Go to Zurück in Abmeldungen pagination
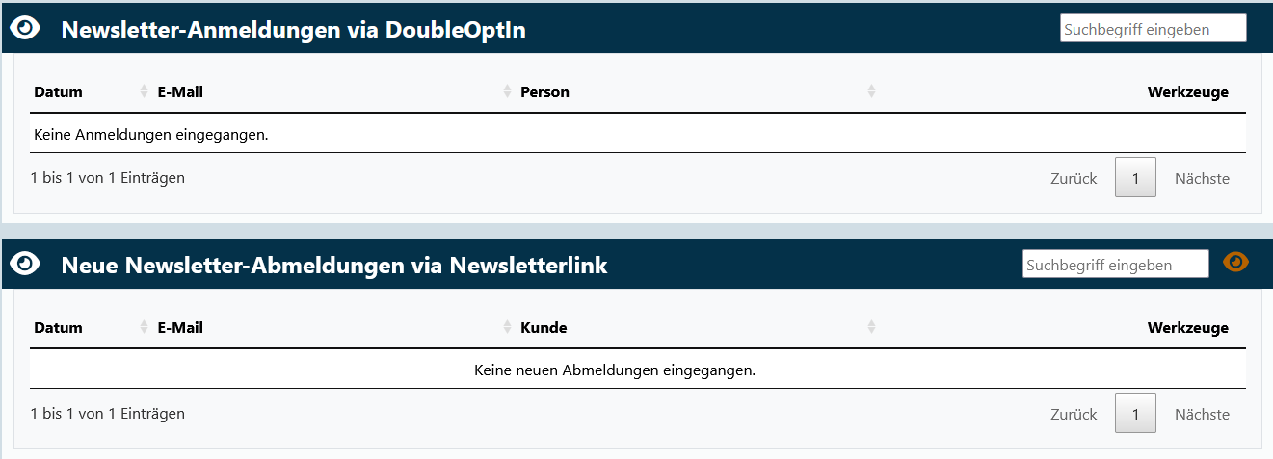The image size is (1273, 459). point(1074,415)
